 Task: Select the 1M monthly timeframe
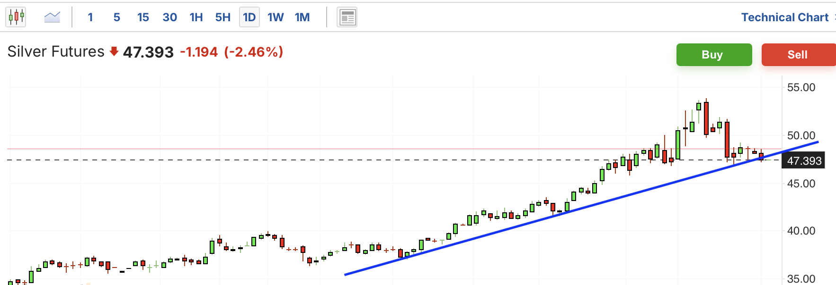pos(302,17)
